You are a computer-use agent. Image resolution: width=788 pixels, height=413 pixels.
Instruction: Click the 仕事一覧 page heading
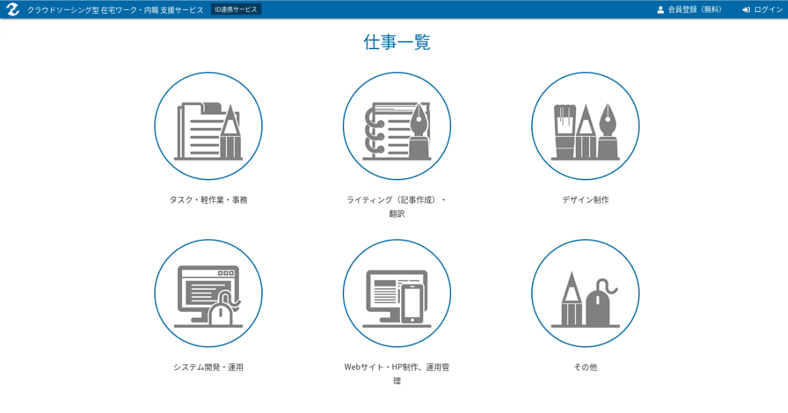tap(397, 42)
